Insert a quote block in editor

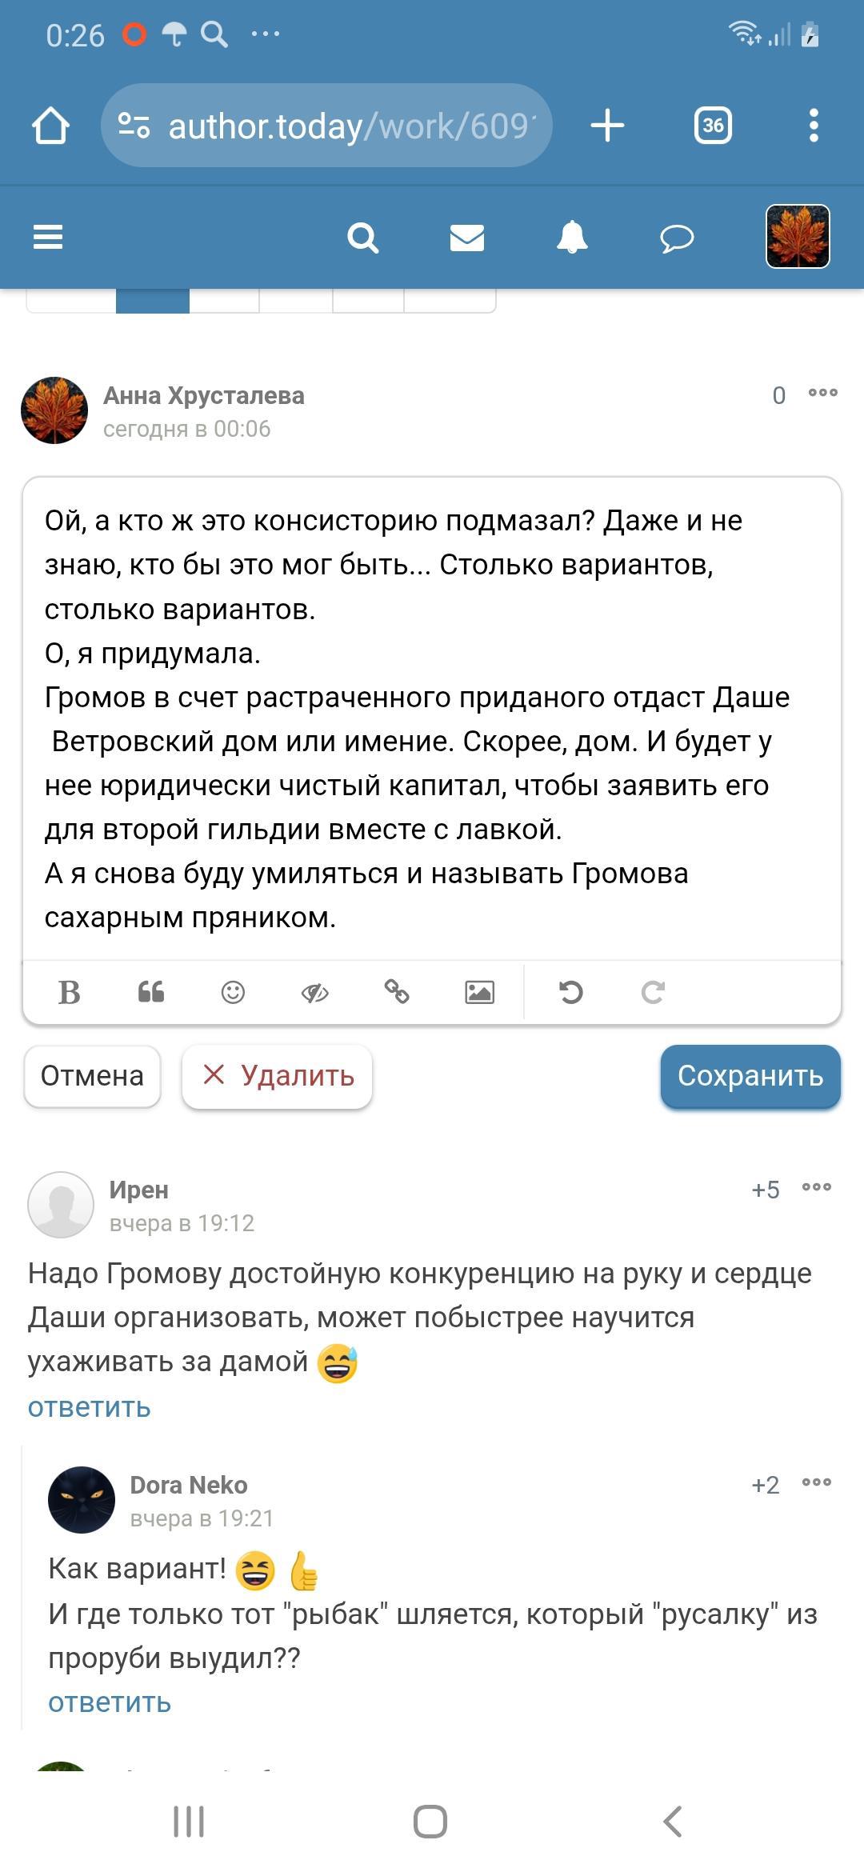(x=151, y=992)
